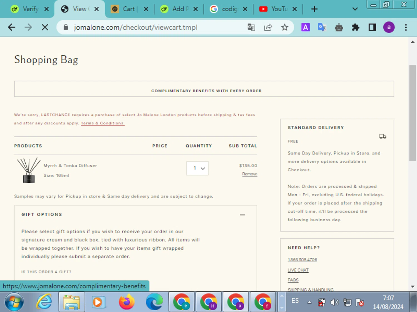Bookmark this page with the star icon
Image resolution: width=417 pixels, height=312 pixels.
tap(284, 27)
